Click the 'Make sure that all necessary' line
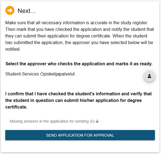Screen dimensions: 161x154 (x=77, y=23)
